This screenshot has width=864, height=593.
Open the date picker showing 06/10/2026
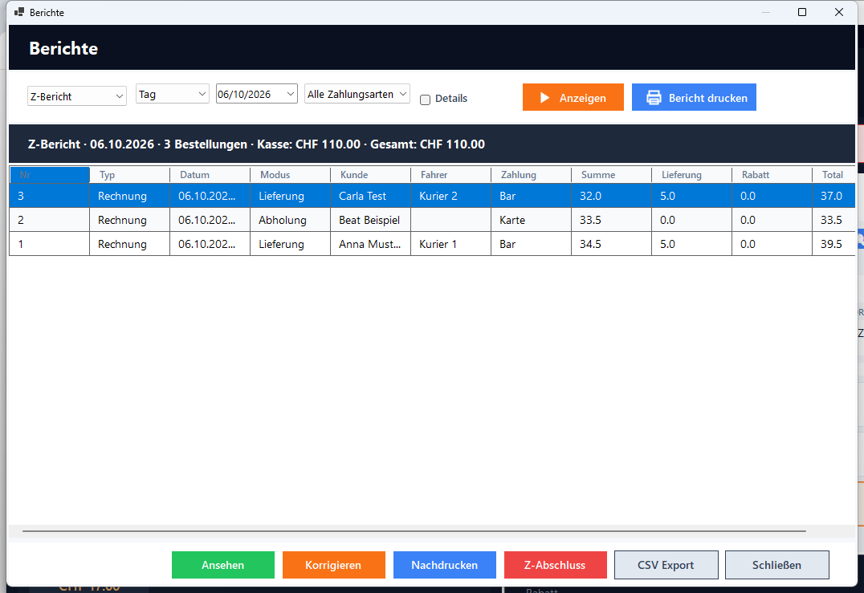(x=257, y=94)
